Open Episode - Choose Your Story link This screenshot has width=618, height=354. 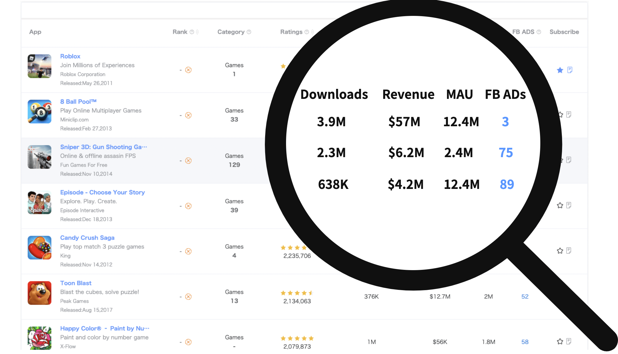tap(102, 192)
